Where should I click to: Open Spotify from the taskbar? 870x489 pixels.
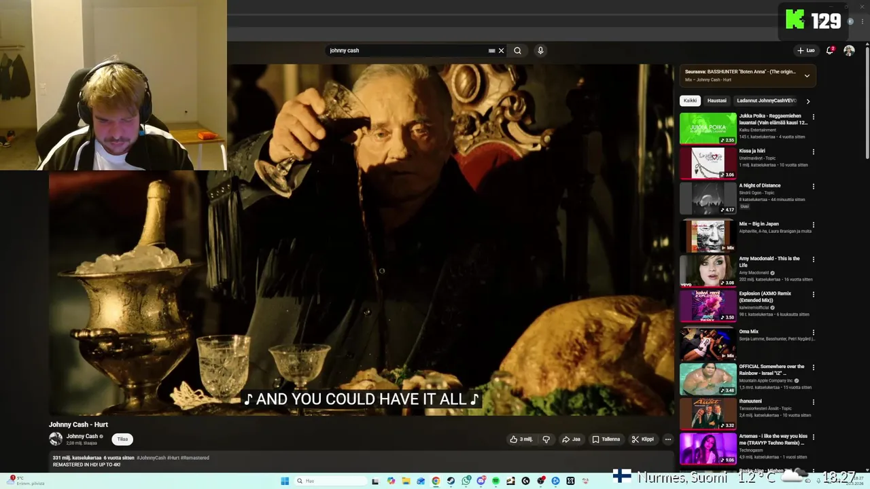(495, 481)
